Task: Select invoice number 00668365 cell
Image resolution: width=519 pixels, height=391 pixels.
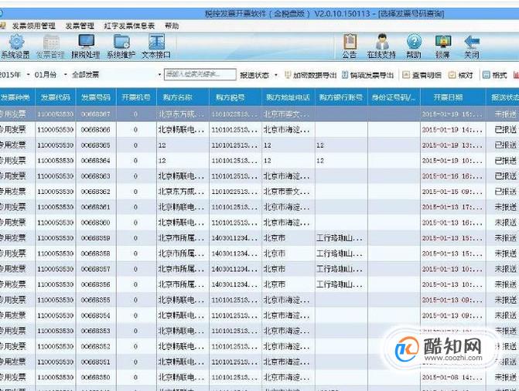Action: coord(96,145)
